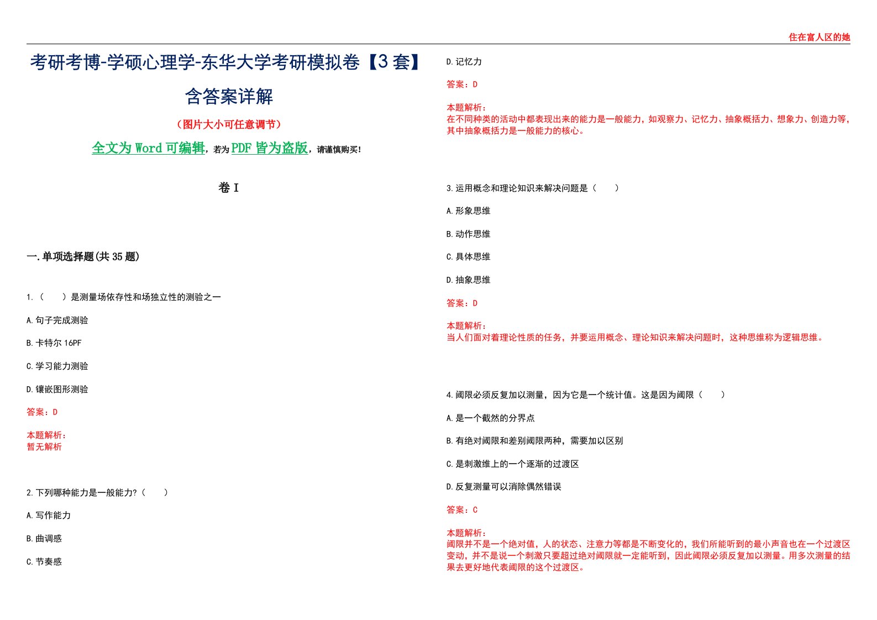Select option C.节奏感
This screenshot has width=877, height=620.
pos(44,562)
